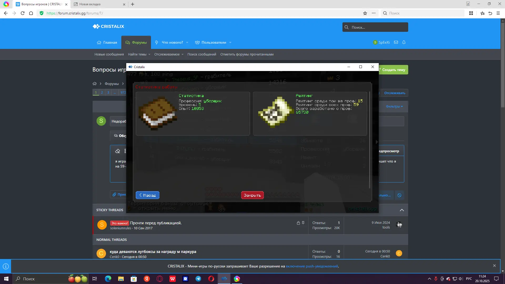The width and height of the screenshot is (505, 284).
Task: Click the 'Отслеживать' button
Action: pos(395,93)
